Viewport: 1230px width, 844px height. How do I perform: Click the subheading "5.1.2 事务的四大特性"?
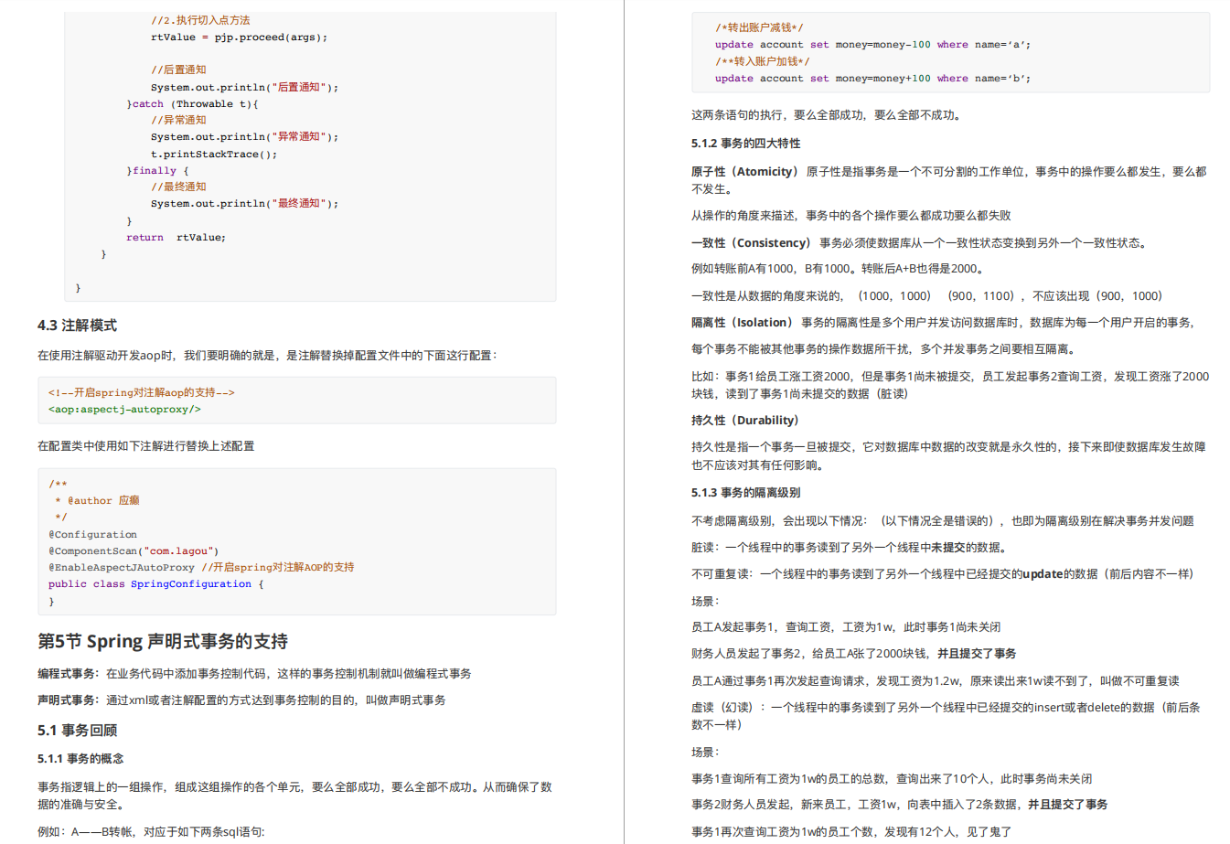click(x=746, y=144)
